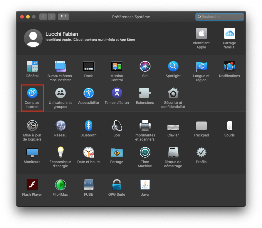The image size is (262, 228).
Task: Open the Dock preferences
Action: coord(88,67)
